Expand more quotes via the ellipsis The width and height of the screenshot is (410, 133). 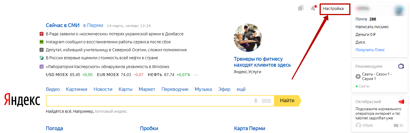[x=196, y=75]
